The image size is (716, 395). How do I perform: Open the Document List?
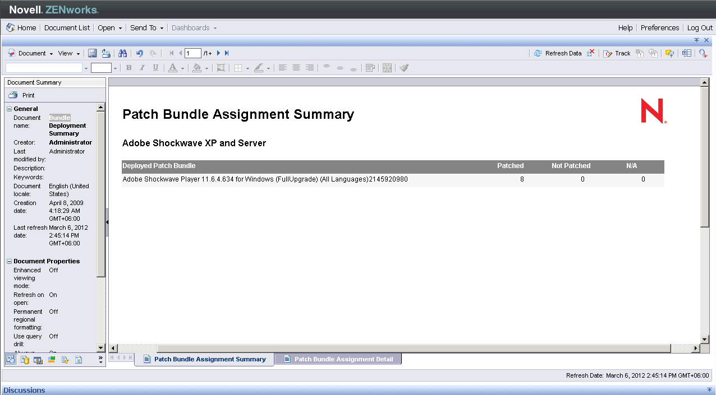point(67,27)
